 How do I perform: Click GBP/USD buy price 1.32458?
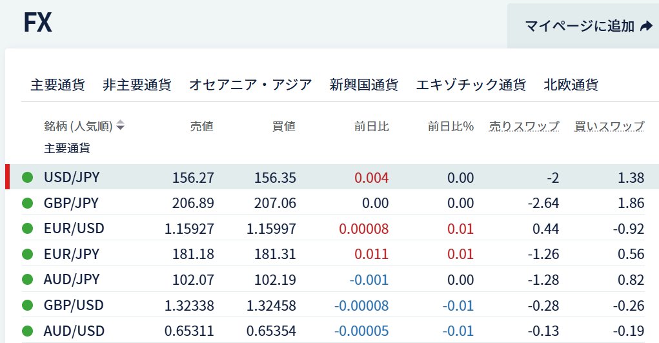pos(272,306)
